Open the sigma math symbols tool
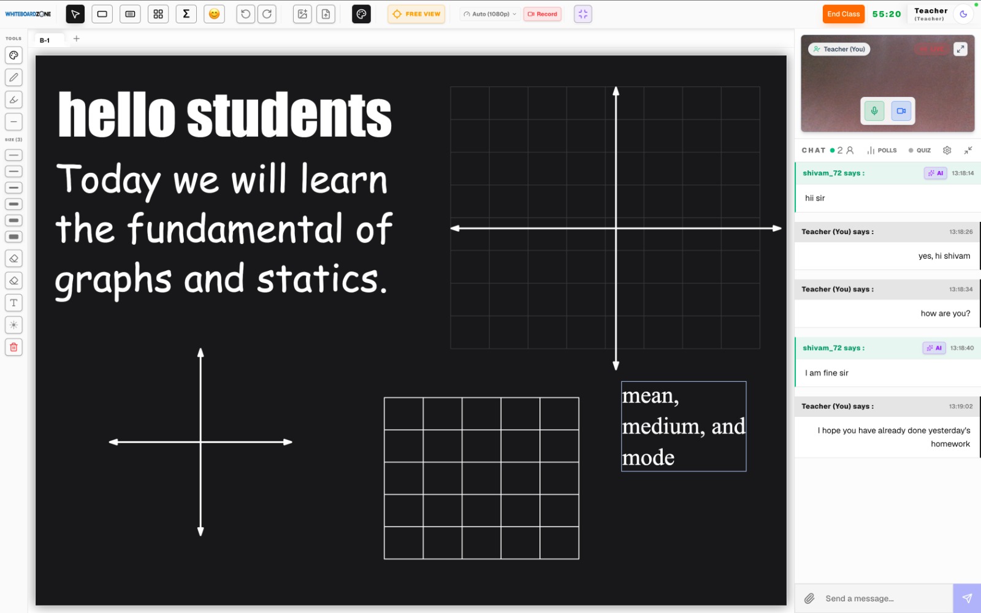This screenshot has width=981, height=613. (186, 14)
